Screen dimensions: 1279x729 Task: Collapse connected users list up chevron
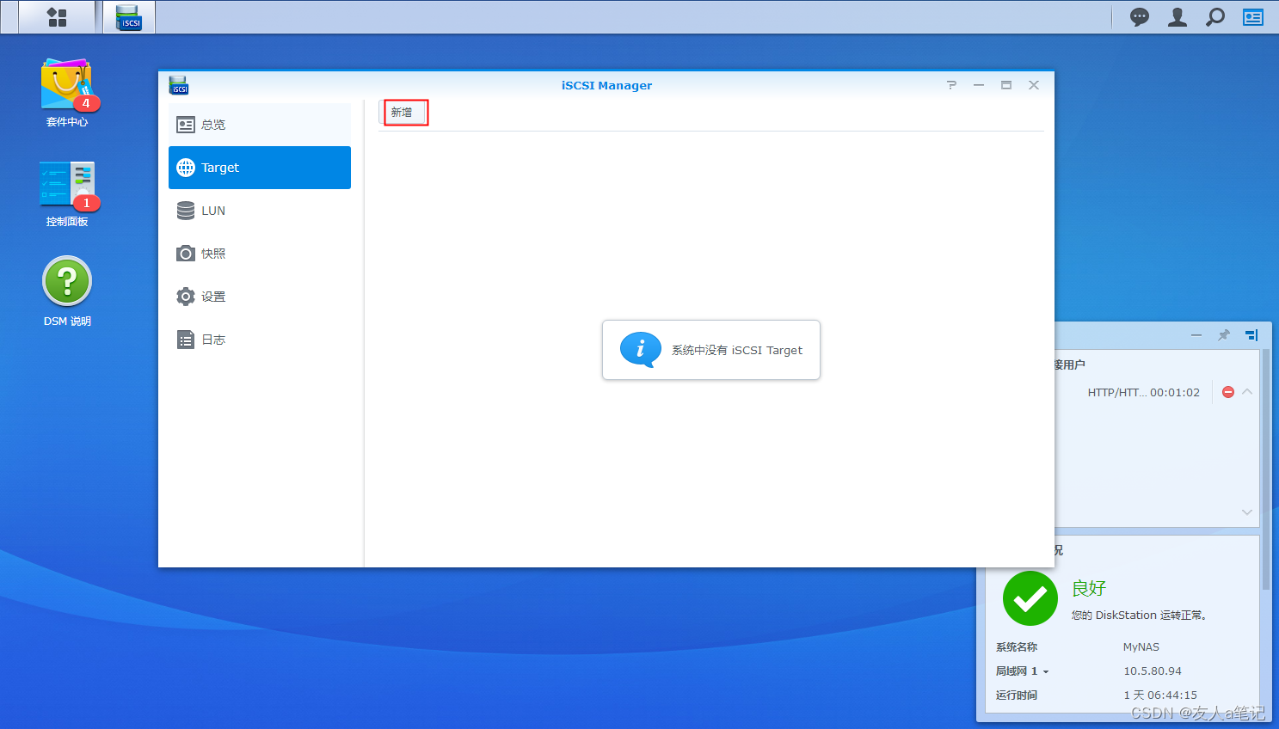point(1247,392)
